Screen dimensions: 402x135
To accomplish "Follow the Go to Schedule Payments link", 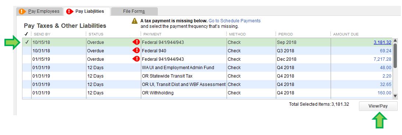I will [234, 21].
